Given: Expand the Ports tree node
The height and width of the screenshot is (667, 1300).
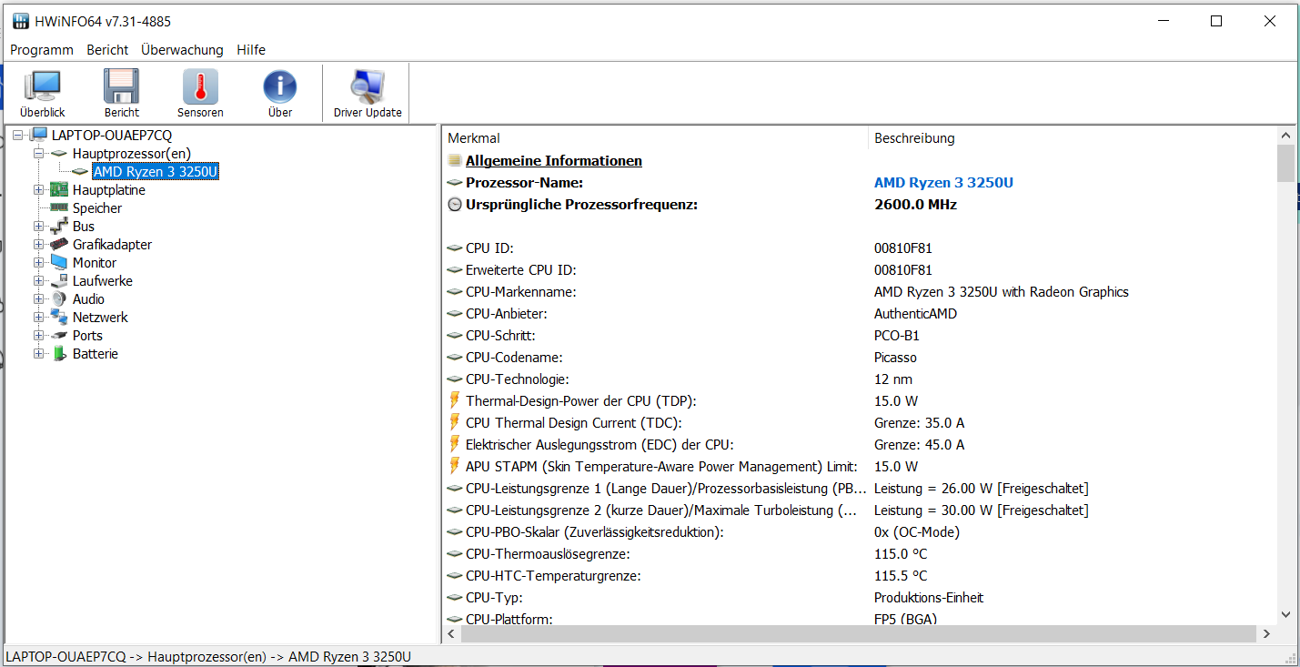Looking at the screenshot, I should pos(38,336).
